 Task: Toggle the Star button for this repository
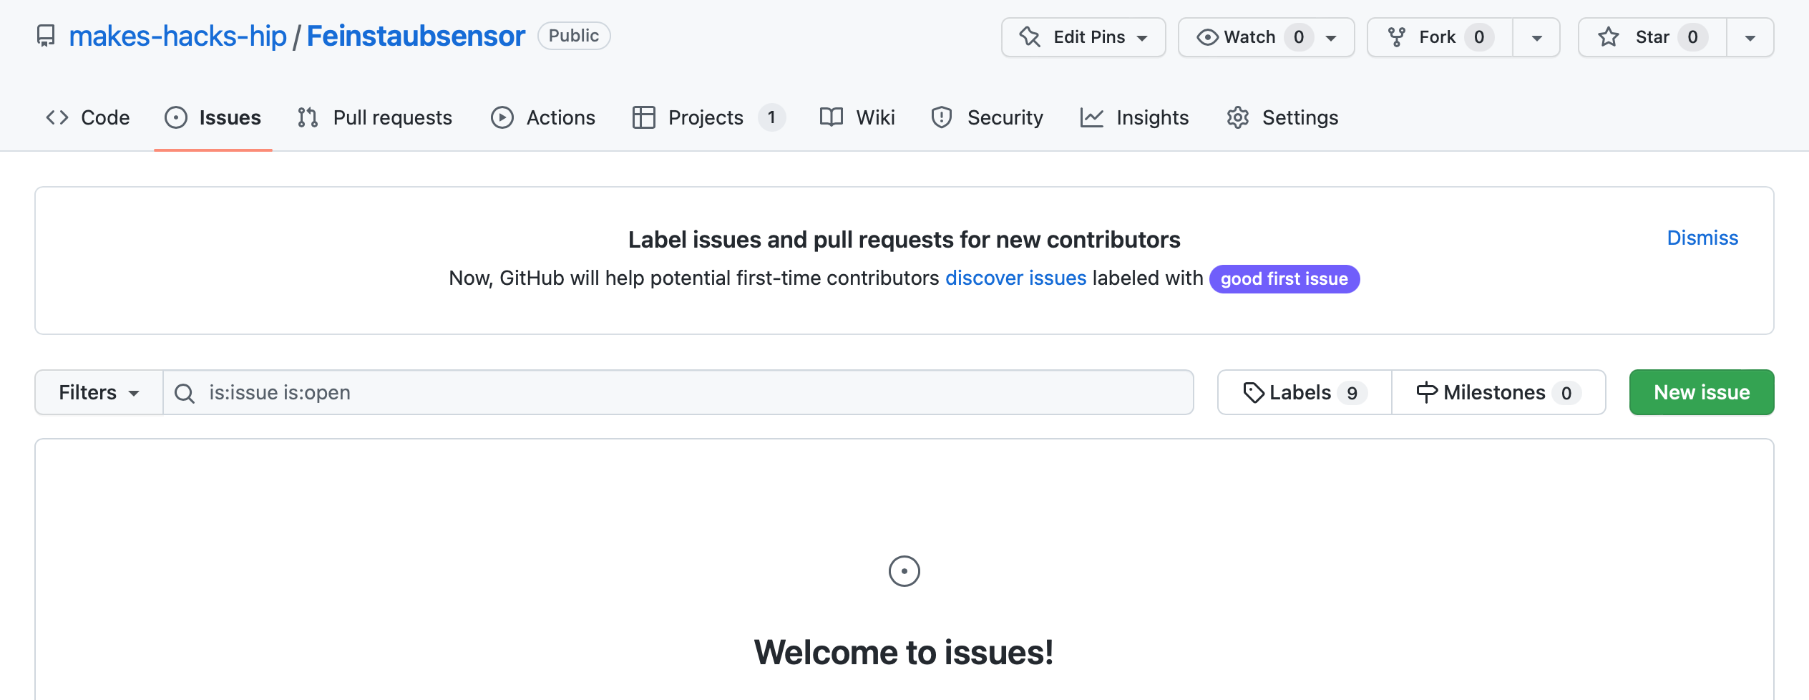click(1652, 37)
